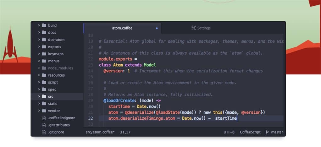Click the Settings tab tools icon
Image resolution: width=321 pixels, height=147 pixels.
[x=193, y=28]
